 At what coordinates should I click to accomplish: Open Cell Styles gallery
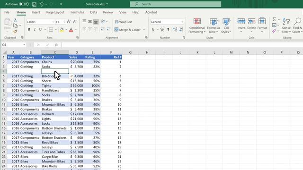[x=226, y=26]
